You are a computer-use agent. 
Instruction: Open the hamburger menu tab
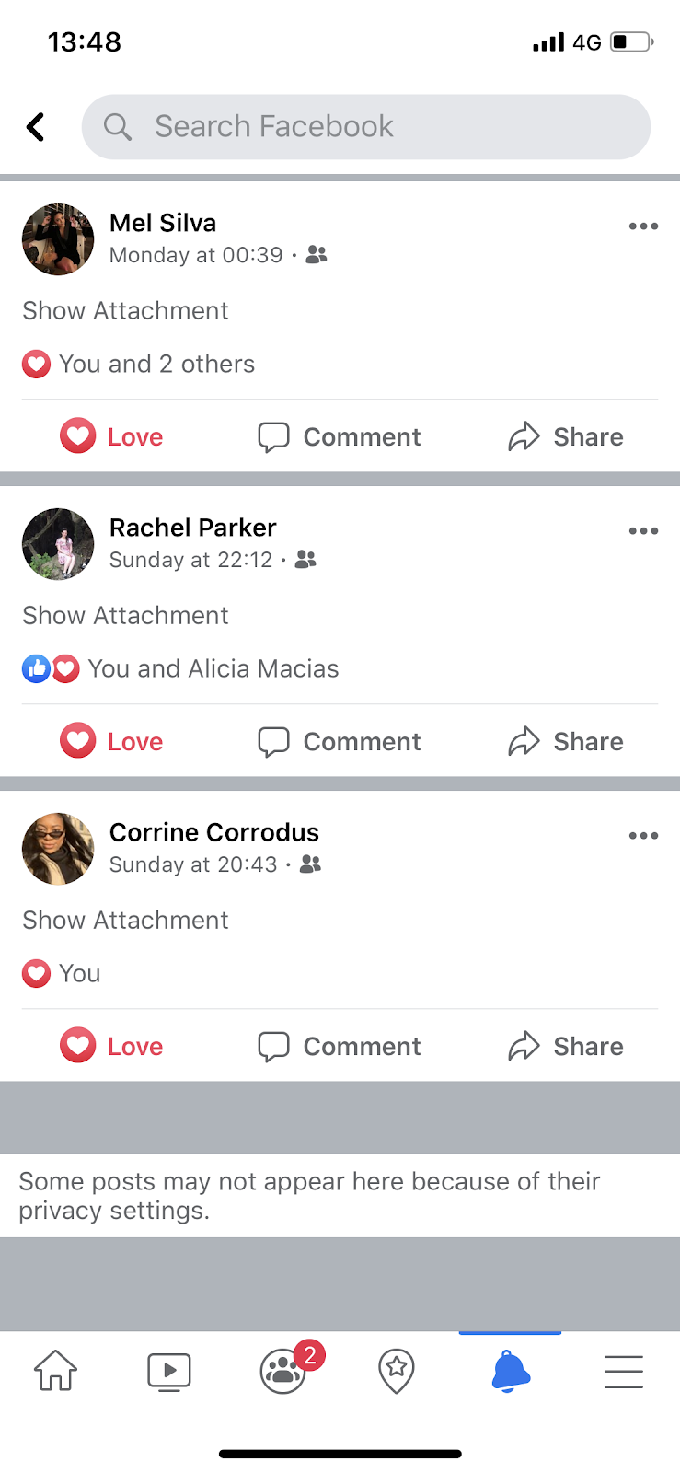pos(624,1372)
